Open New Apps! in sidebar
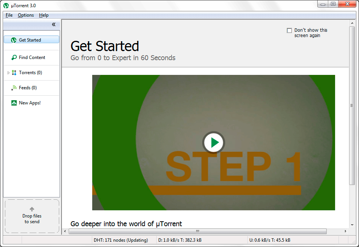This screenshot has width=359, height=247. point(31,103)
